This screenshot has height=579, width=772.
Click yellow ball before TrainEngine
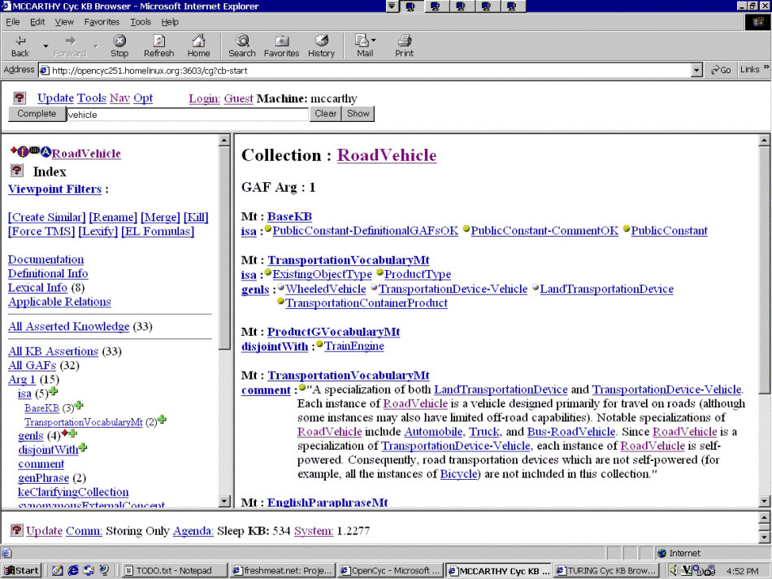[320, 345]
